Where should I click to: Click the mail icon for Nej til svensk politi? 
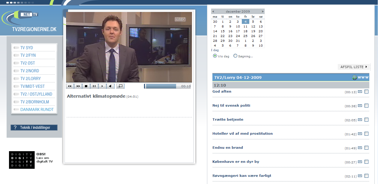pyautogui.click(x=360, y=106)
